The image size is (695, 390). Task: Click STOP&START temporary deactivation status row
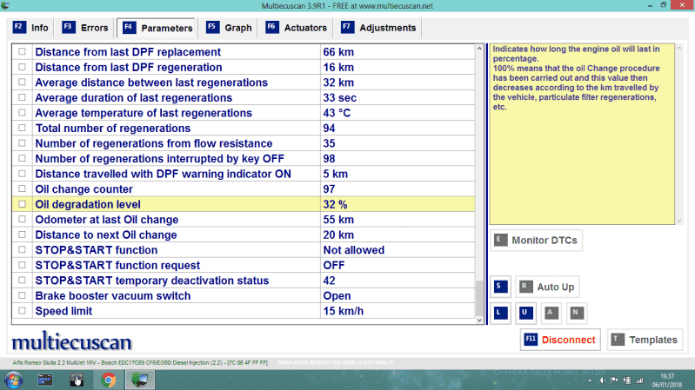[x=244, y=281]
